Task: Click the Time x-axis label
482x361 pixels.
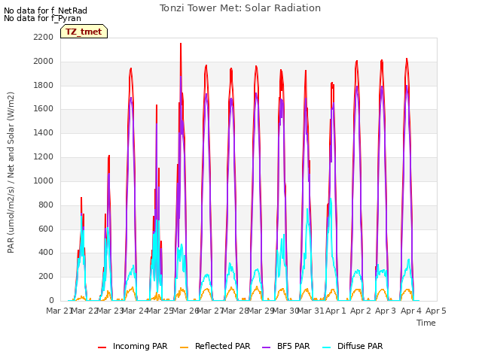Action: click(x=426, y=323)
